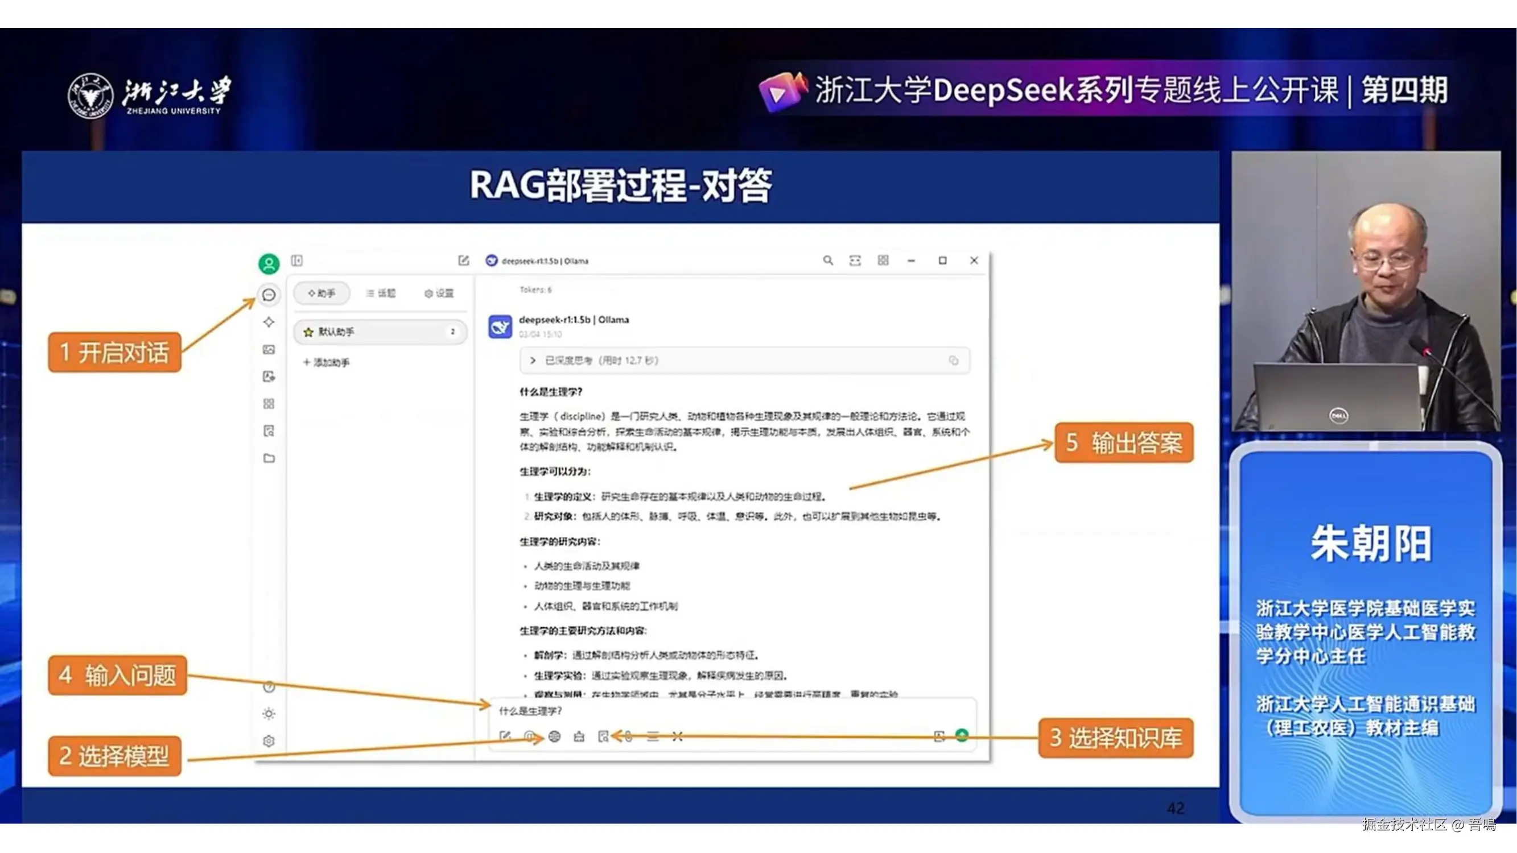Toggle the light theme sun icon
The width and height of the screenshot is (1517, 853).
click(x=269, y=714)
